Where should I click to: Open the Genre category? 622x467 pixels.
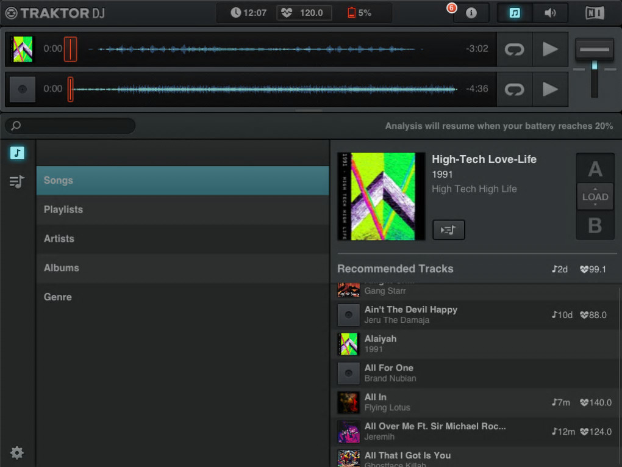(183, 297)
